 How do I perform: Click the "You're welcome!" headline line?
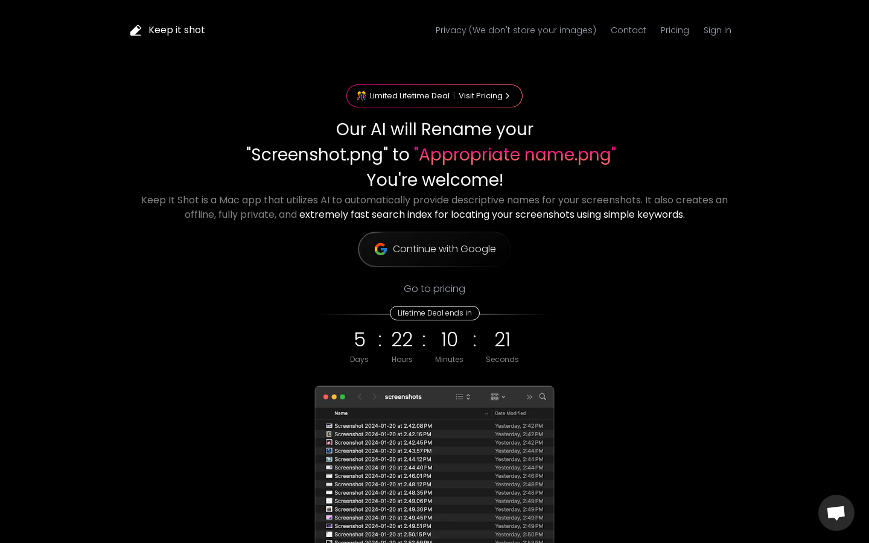tap(434, 180)
